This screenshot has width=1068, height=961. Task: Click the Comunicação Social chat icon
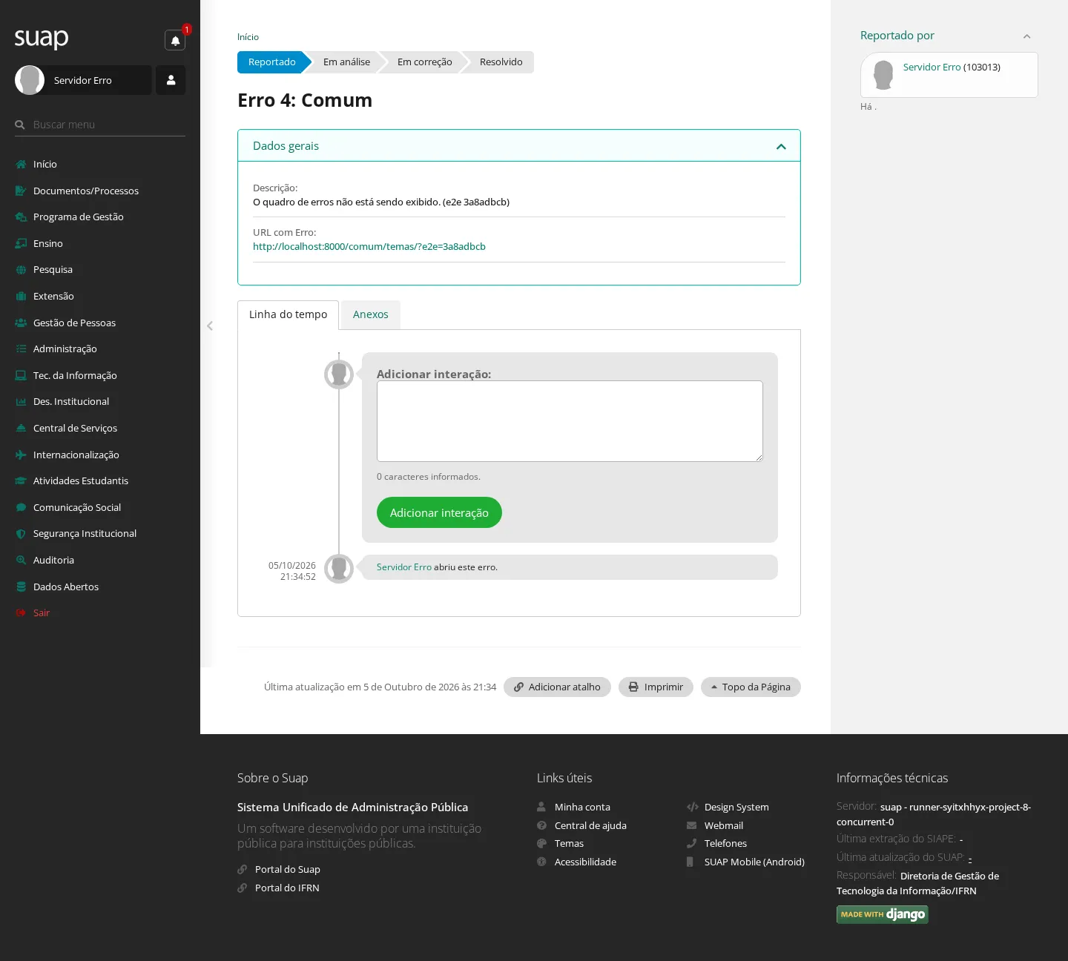pyautogui.click(x=21, y=508)
